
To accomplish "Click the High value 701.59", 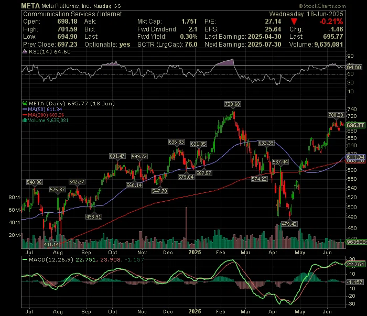I will pyautogui.click(x=68, y=29).
